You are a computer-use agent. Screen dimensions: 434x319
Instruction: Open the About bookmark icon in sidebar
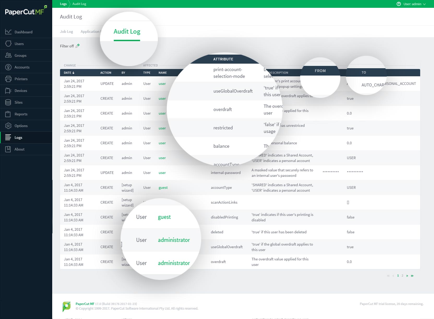point(8,149)
